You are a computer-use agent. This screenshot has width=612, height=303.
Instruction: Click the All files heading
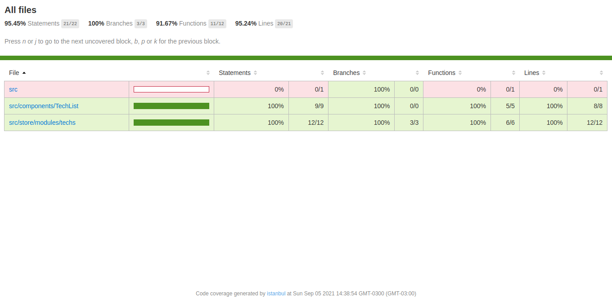(x=20, y=10)
